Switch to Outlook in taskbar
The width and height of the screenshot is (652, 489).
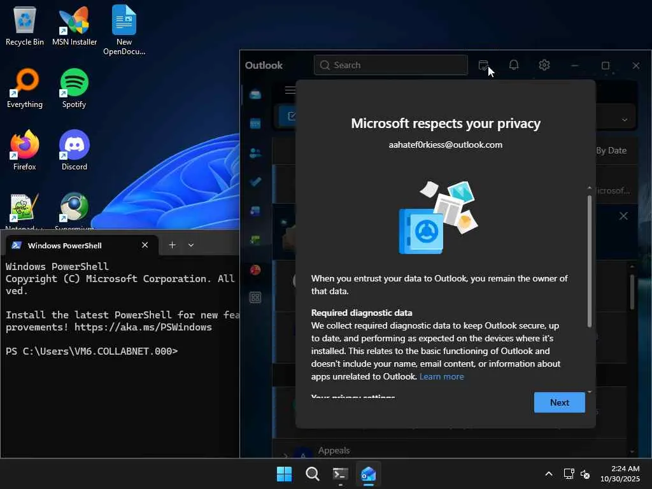369,474
